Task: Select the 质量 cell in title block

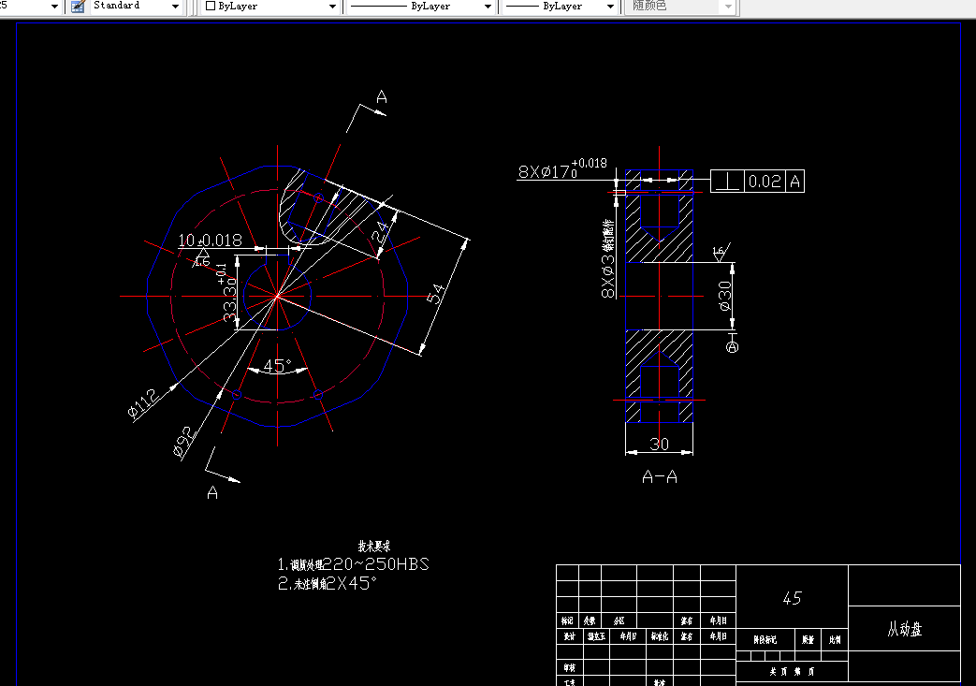Action: coord(808,639)
